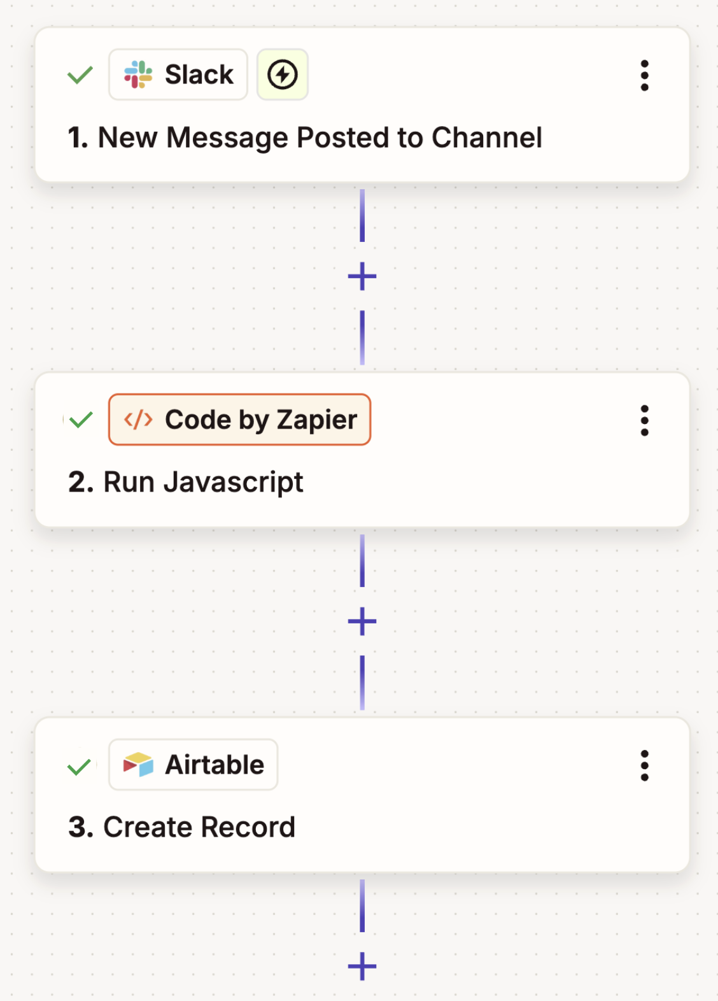Image resolution: width=718 pixels, height=1001 pixels.
Task: Open the three-dot menu on the Slack step
Action: pos(645,74)
